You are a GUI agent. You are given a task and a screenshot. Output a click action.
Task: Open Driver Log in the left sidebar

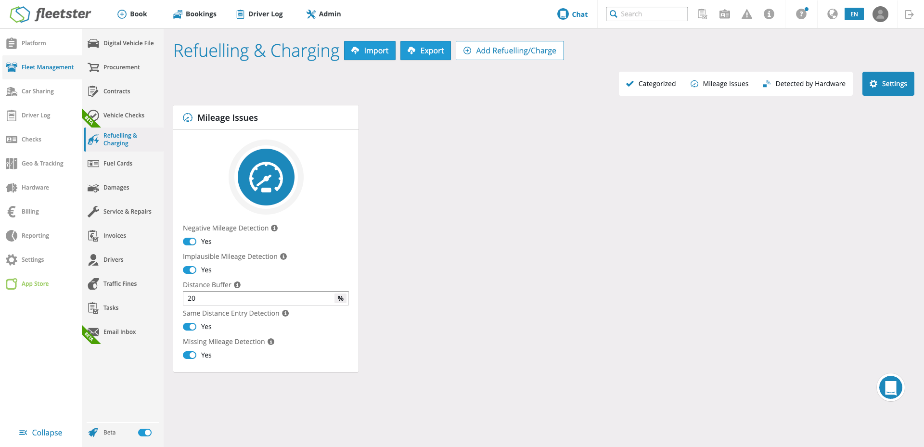click(x=41, y=115)
